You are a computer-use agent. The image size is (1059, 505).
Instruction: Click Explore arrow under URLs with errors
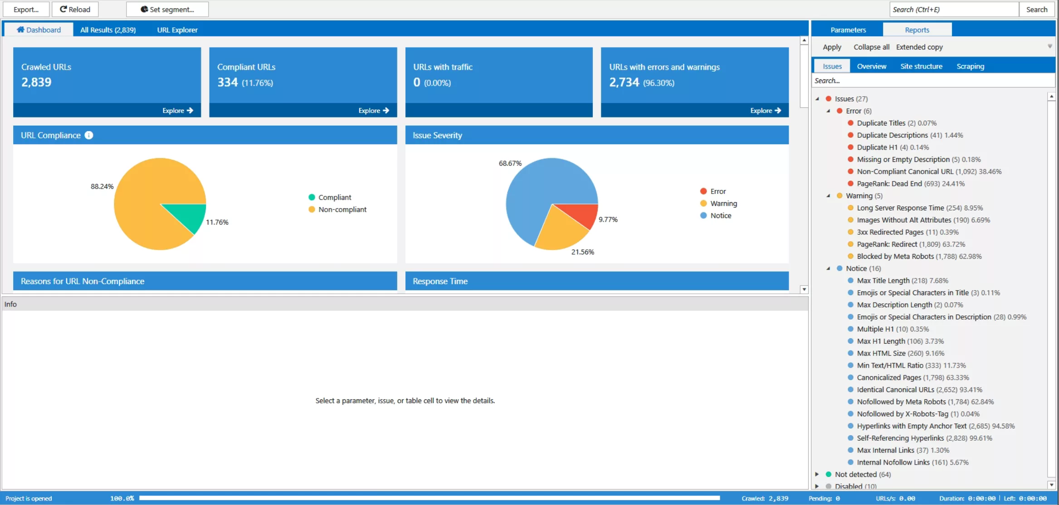(x=778, y=110)
